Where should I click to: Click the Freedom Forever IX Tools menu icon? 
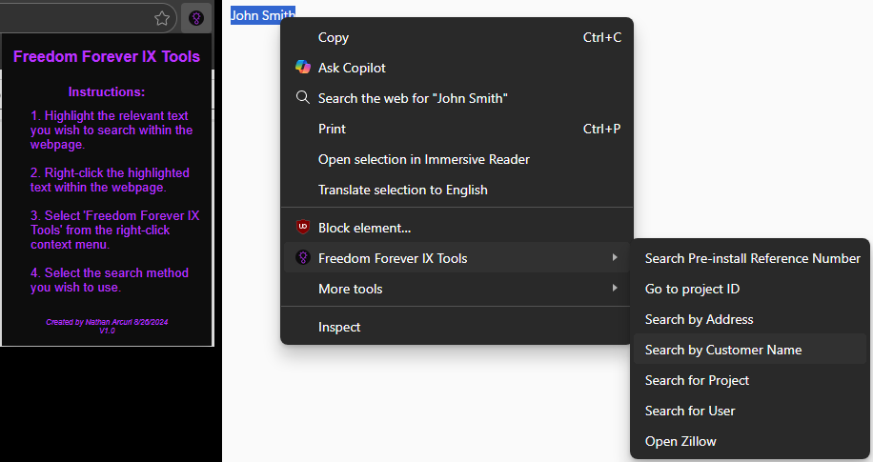tap(302, 258)
